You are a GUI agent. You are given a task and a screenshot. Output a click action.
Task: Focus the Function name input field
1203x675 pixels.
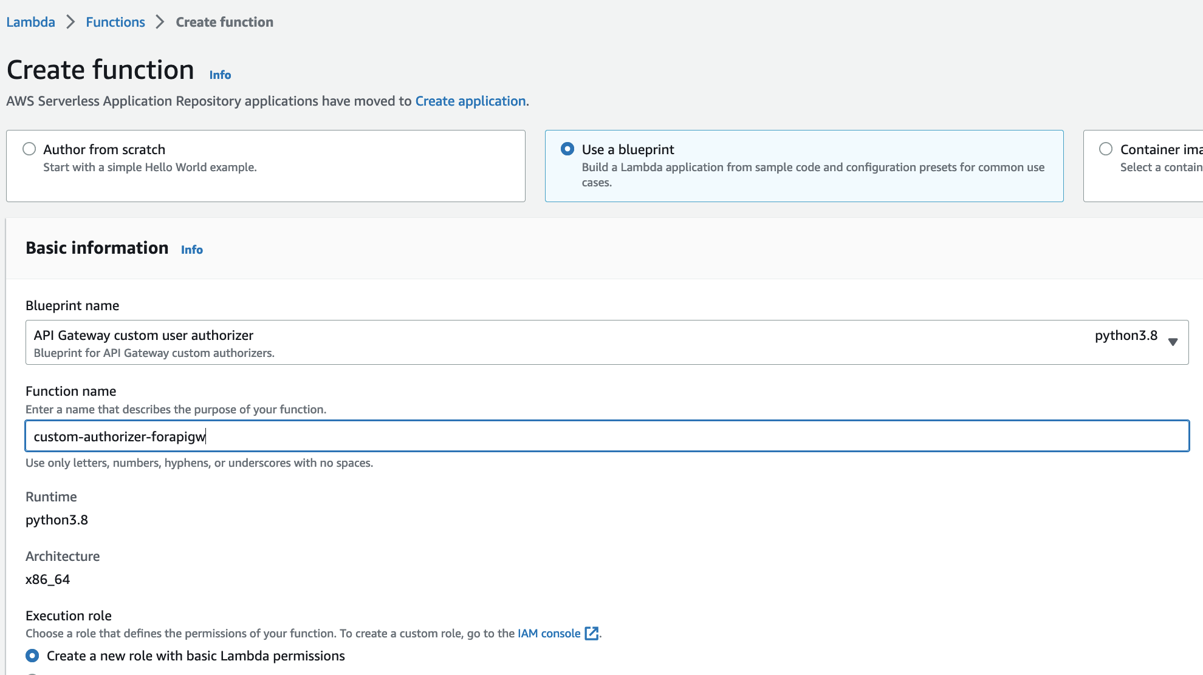[607, 436]
